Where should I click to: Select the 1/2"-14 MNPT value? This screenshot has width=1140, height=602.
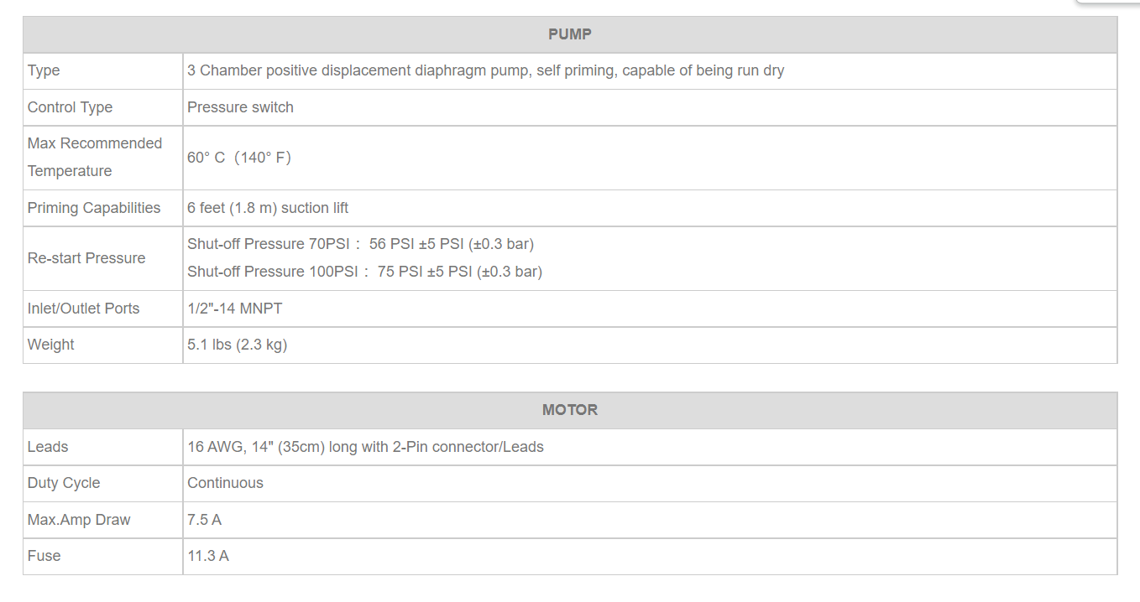click(235, 309)
